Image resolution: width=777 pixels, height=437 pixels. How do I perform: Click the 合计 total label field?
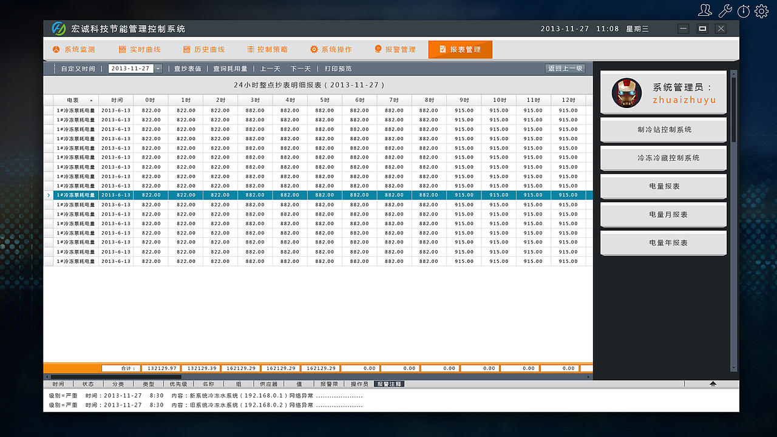[121, 368]
